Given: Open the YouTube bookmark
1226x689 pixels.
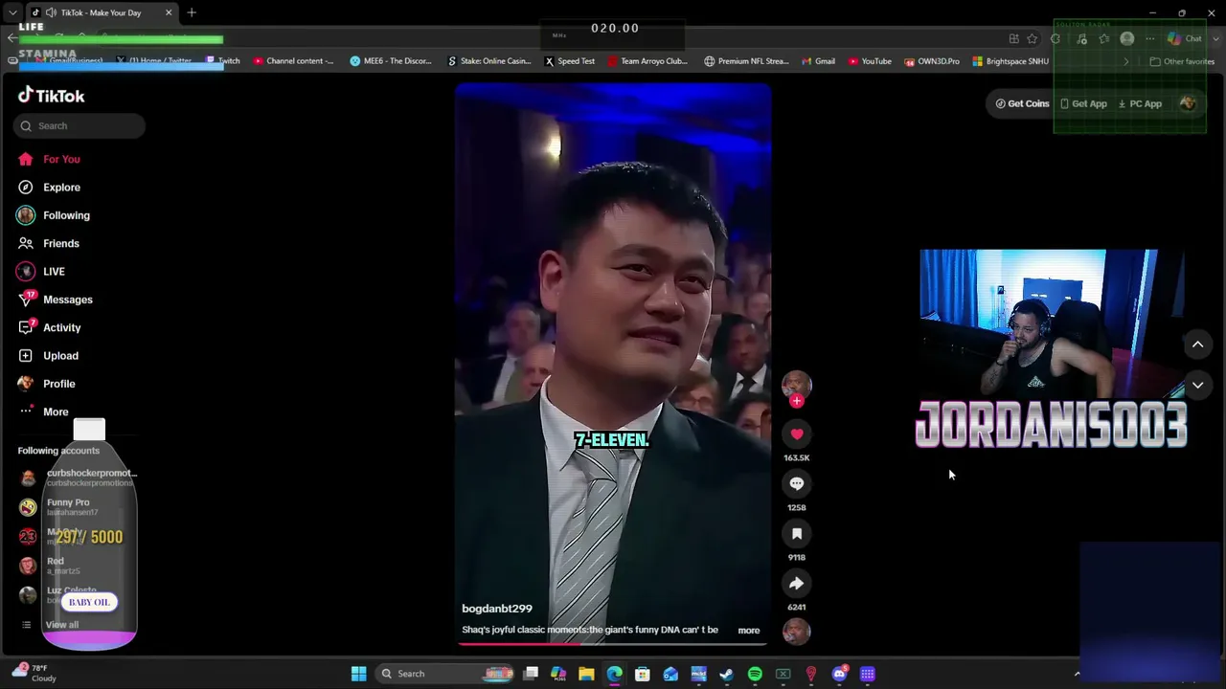Looking at the screenshot, I should coord(870,61).
